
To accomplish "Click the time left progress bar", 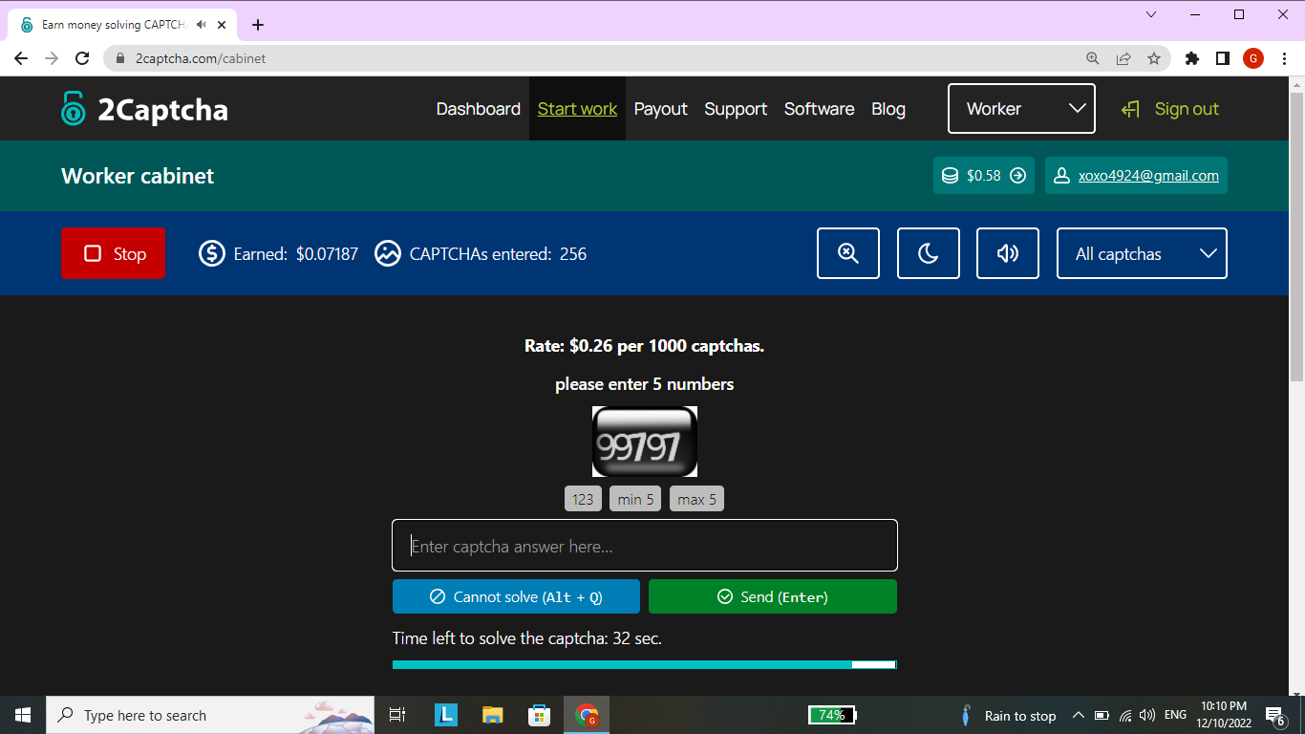I will [x=645, y=664].
